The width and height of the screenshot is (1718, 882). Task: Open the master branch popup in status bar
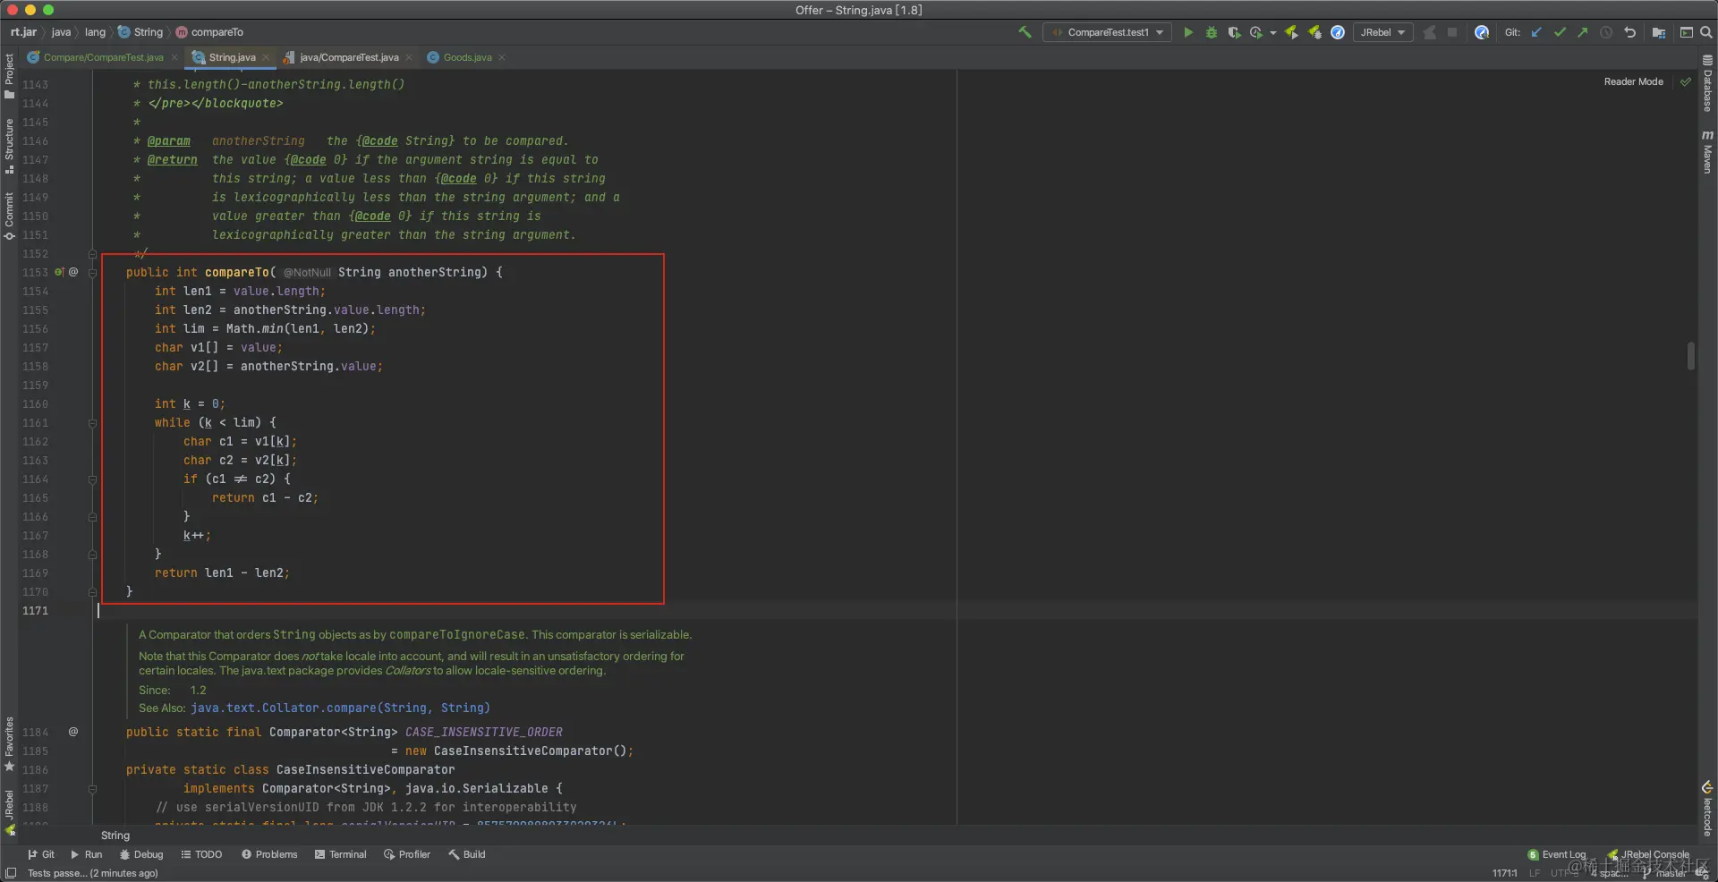pos(1665,873)
